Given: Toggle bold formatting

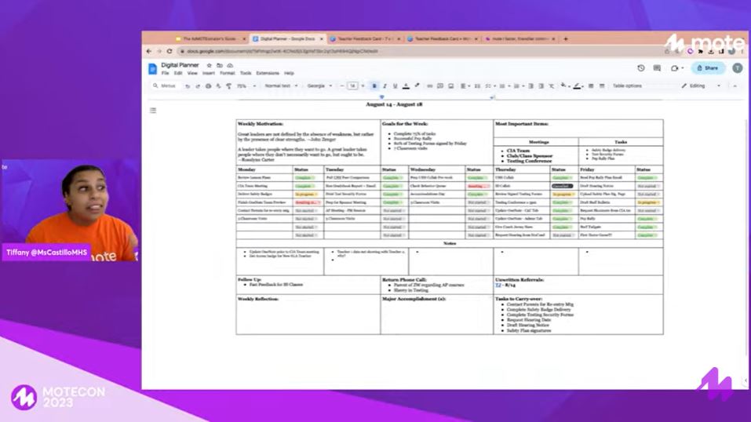Looking at the screenshot, I should (374, 86).
